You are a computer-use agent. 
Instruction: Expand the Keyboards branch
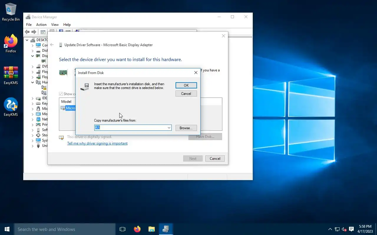coord(33,103)
